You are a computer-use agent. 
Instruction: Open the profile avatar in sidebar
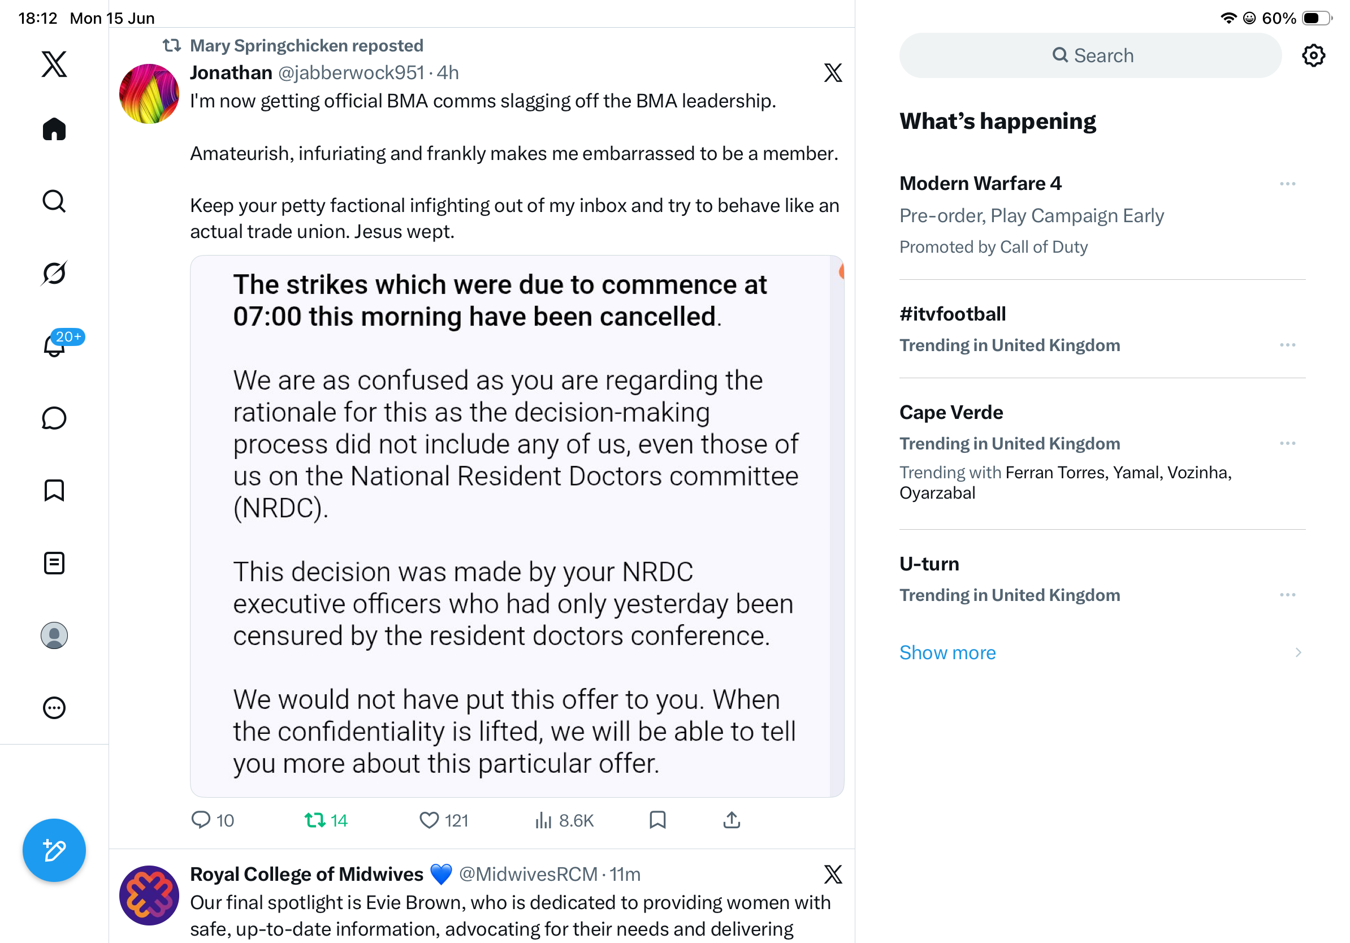click(54, 635)
